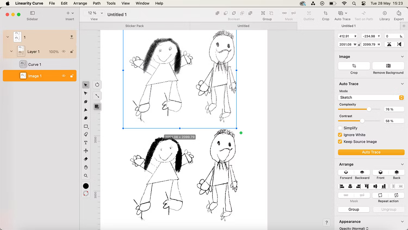This screenshot has height=230, width=408.
Task: Click the black fill color swatch
Action: click(x=86, y=186)
